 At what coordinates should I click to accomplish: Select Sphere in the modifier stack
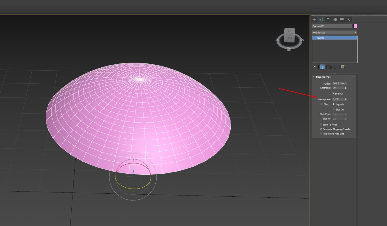(x=335, y=38)
